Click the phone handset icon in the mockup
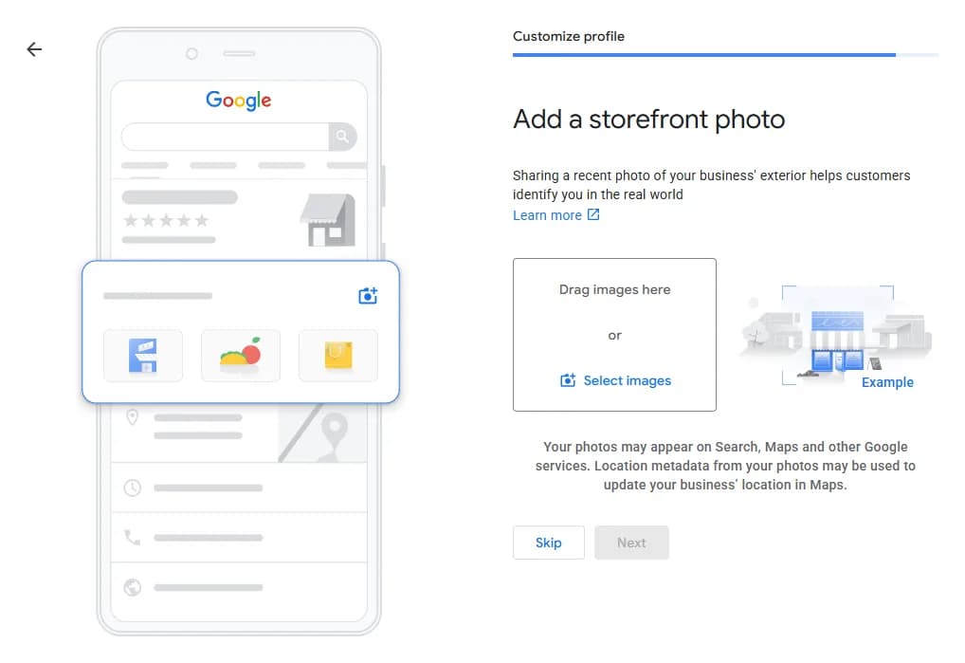Viewport: 965px width, 663px height. tap(133, 538)
